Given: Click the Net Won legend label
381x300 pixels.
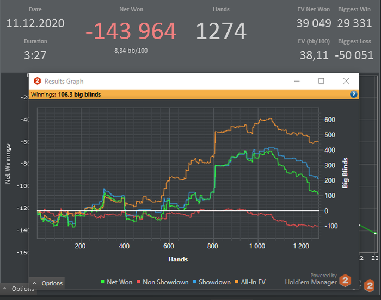Looking at the screenshot, I should (120, 282).
